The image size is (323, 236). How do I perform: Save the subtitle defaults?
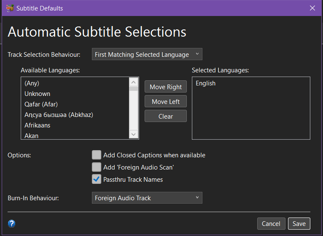click(299, 223)
